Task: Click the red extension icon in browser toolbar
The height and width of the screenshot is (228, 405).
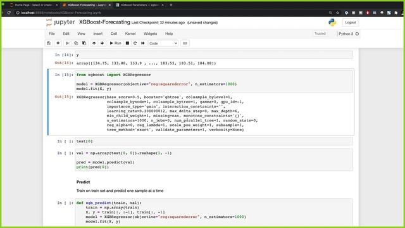Action: (x=368, y=13)
